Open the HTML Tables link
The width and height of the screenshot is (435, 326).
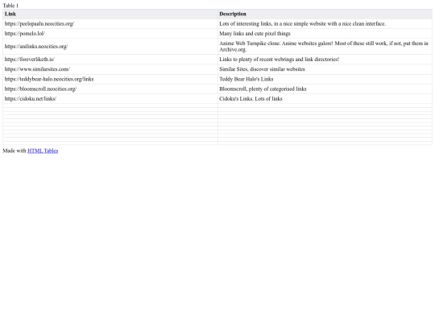tap(43, 151)
